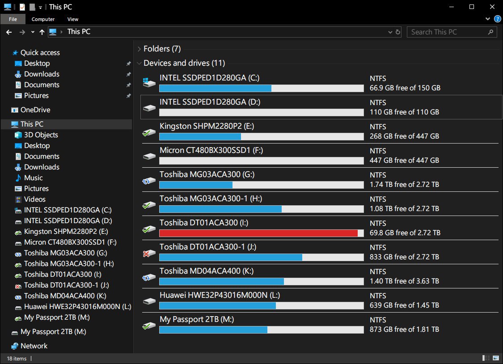
Task: Click the address bar root chevron
Action: (x=61, y=32)
